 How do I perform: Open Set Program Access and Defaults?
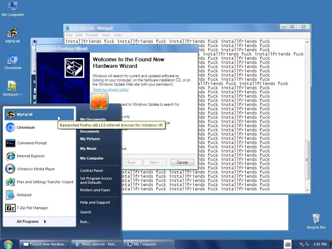pyautogui.click(x=96, y=180)
